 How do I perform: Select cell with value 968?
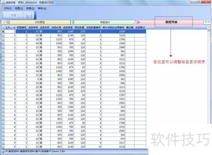[x=114, y=83]
